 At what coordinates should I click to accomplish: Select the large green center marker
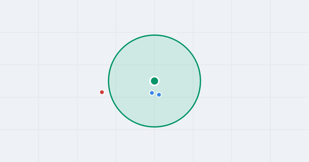(154, 81)
